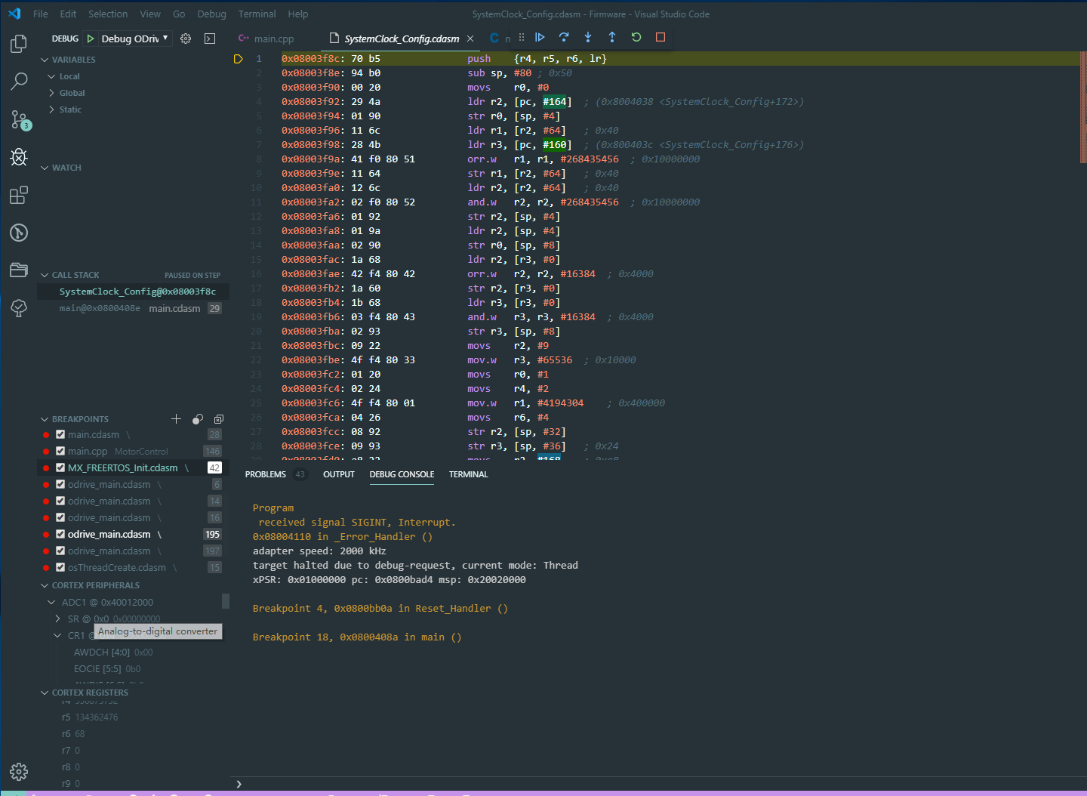The height and width of the screenshot is (796, 1087).
Task: Click the editor minimap scrollbar
Action: pos(1082,107)
